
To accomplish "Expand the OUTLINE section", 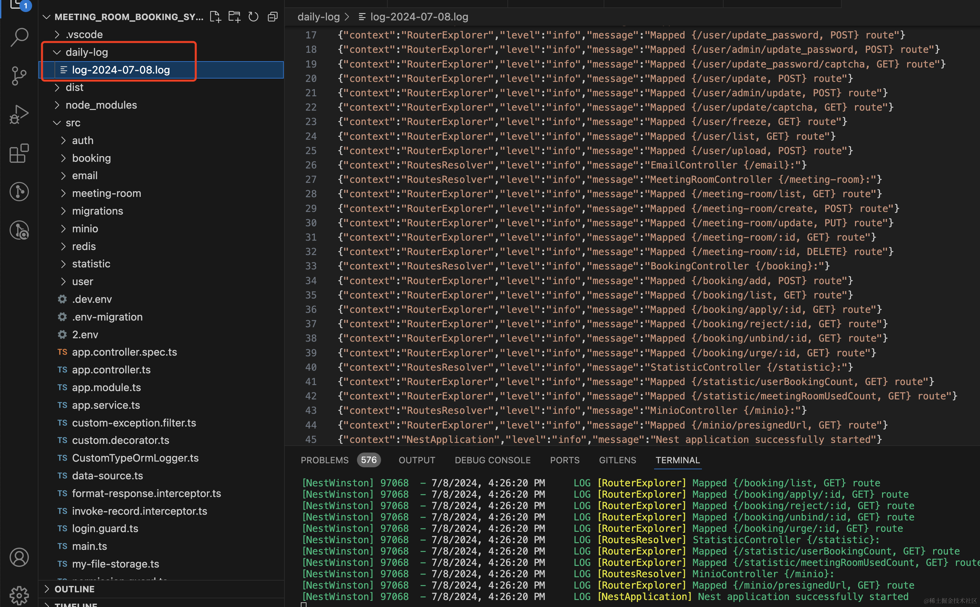I will [x=74, y=589].
